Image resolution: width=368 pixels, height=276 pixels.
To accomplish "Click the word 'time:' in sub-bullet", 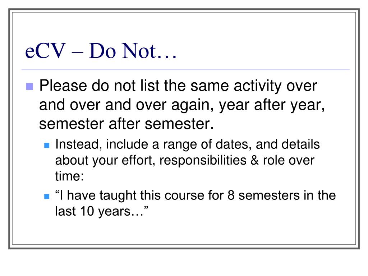I will 69,176.
